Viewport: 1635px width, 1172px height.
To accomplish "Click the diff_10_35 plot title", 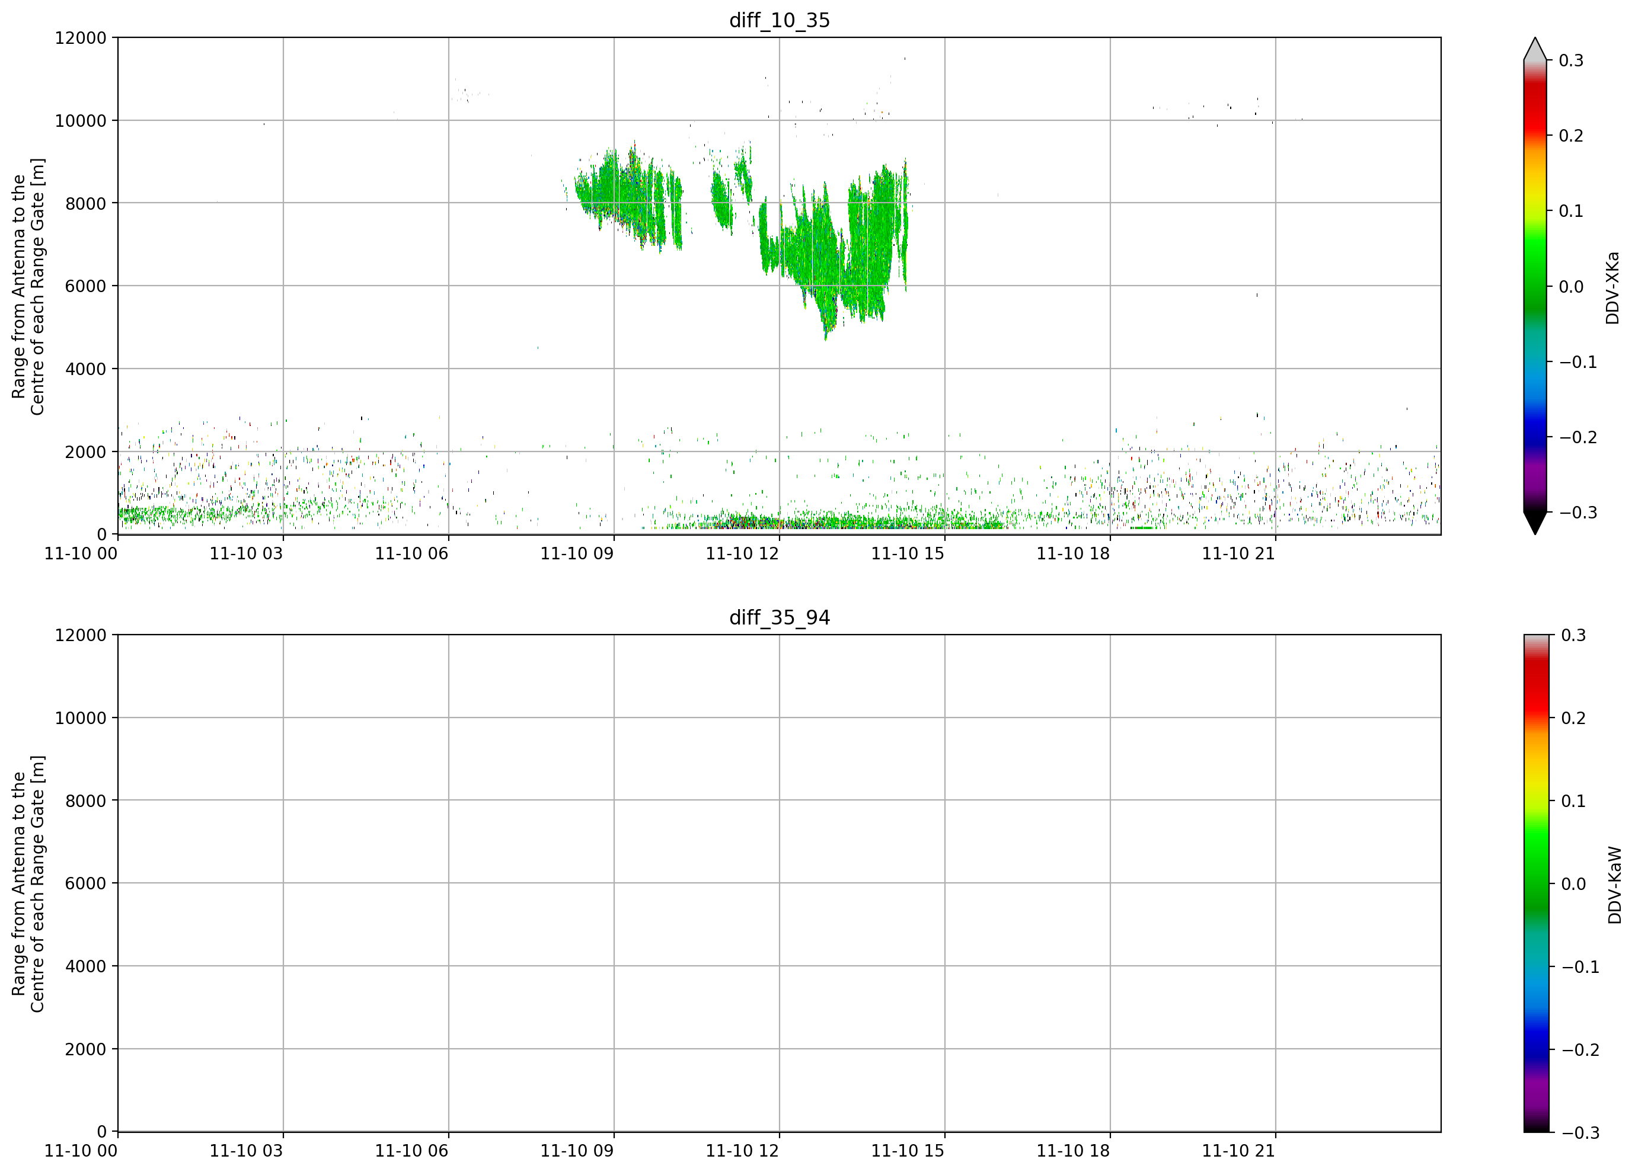I will (780, 20).
